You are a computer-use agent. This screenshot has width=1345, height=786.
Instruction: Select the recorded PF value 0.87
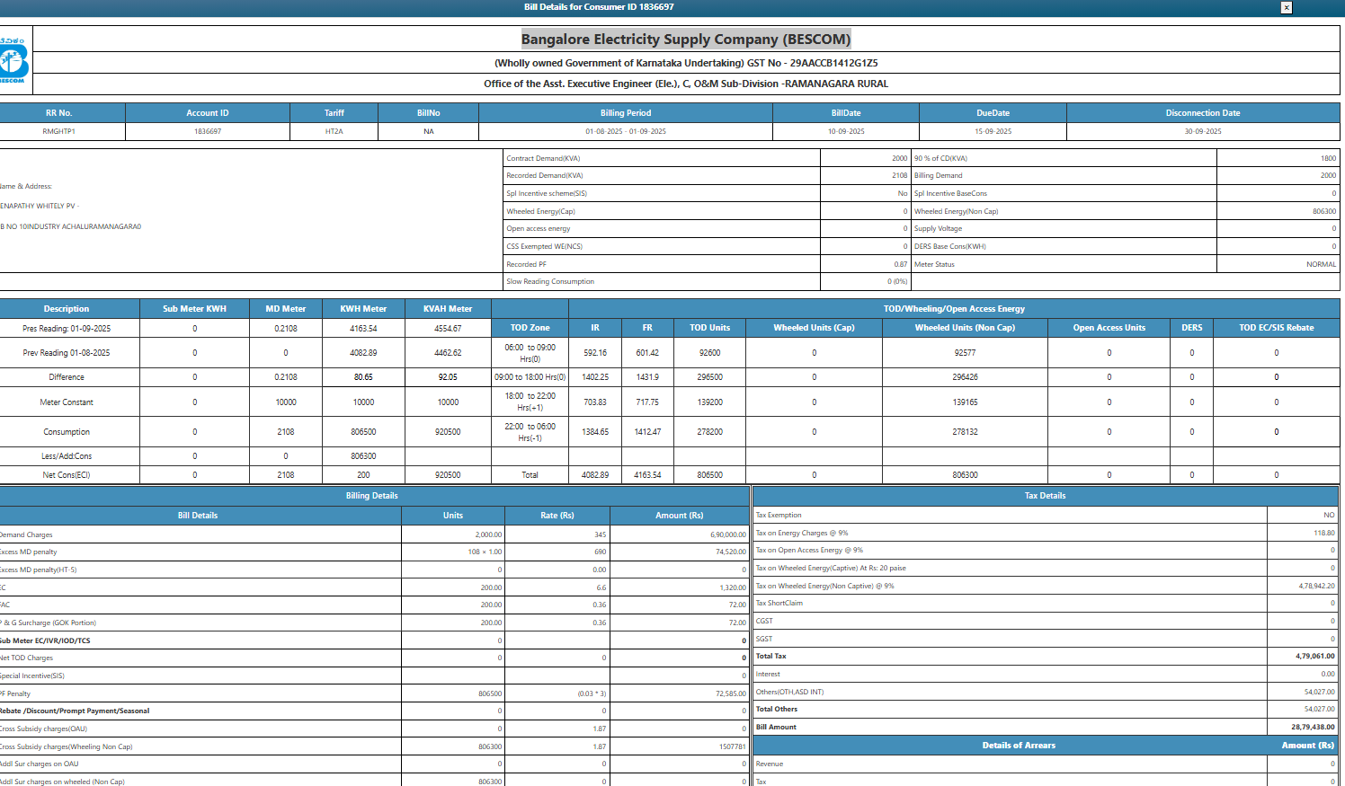point(901,265)
